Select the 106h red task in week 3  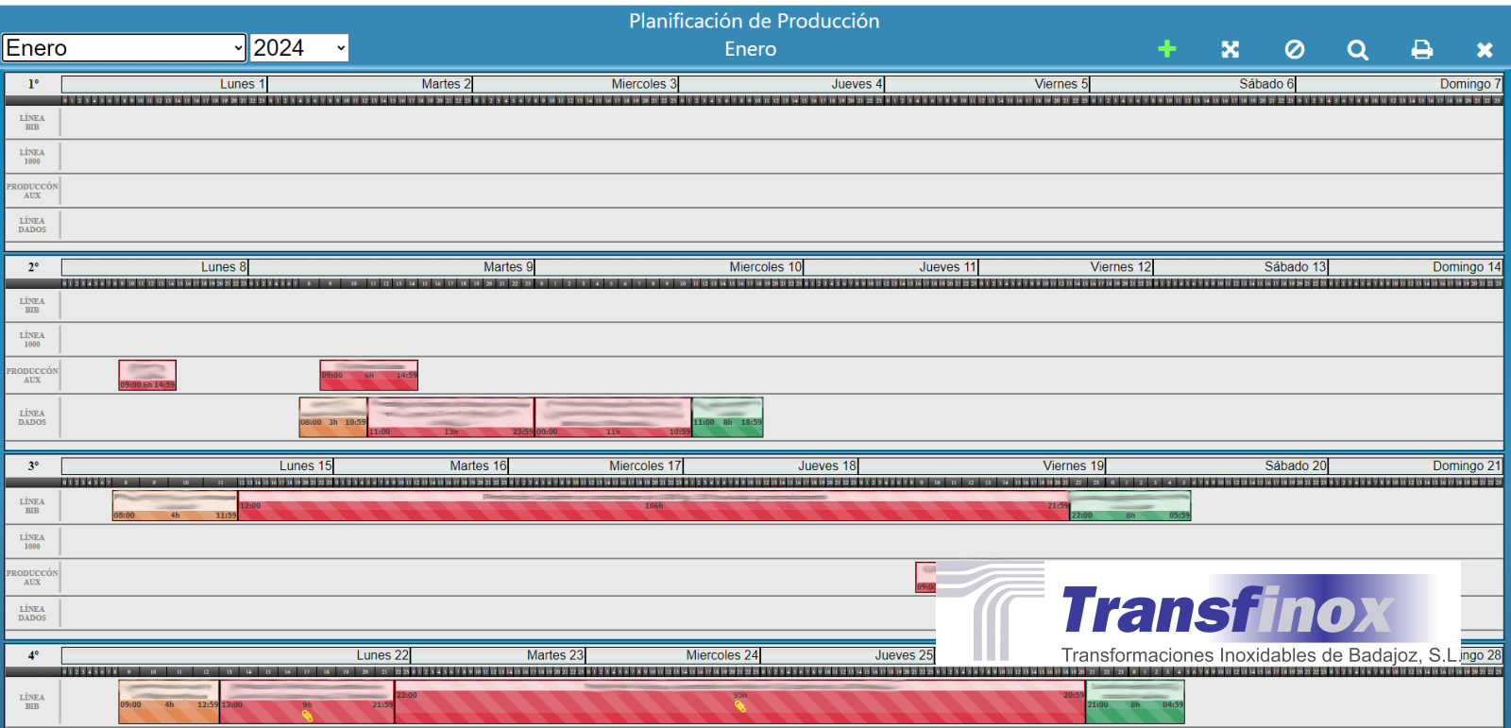[654, 506]
